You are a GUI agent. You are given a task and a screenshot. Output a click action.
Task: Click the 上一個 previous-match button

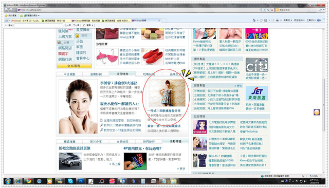(67, 25)
